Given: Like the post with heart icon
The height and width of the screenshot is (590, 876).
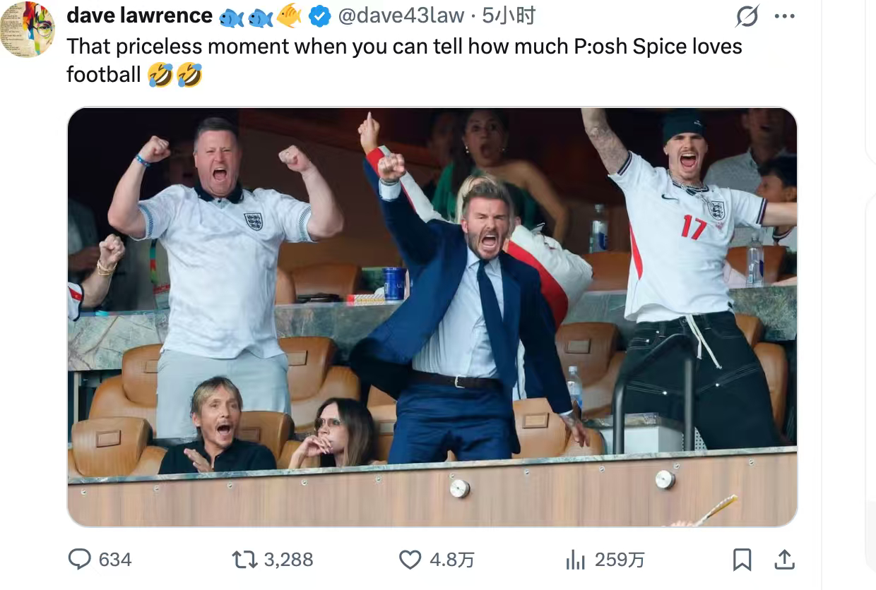Looking at the screenshot, I should pos(410,560).
